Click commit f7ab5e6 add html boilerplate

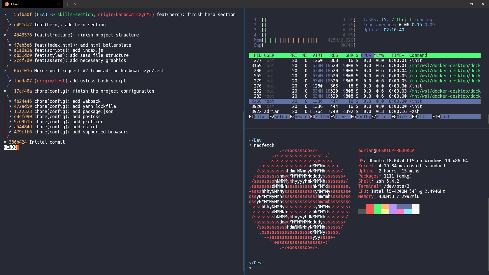73,45
